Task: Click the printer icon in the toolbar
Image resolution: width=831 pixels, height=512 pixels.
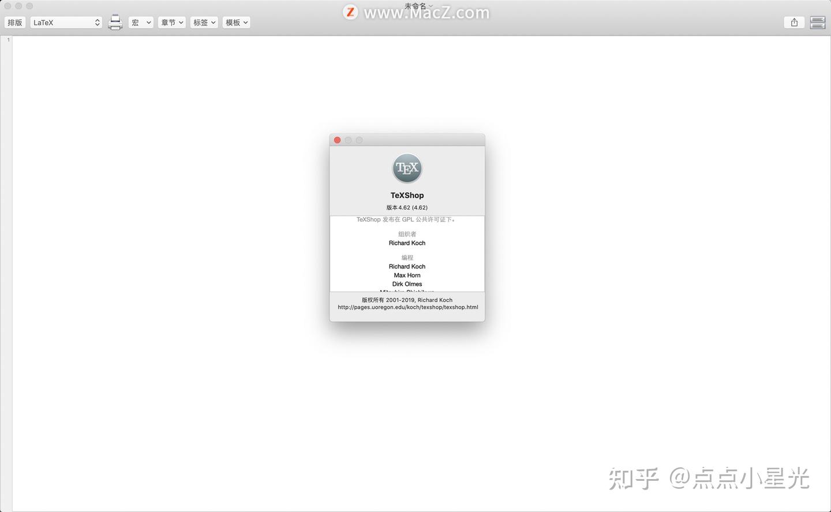Action: pos(115,22)
